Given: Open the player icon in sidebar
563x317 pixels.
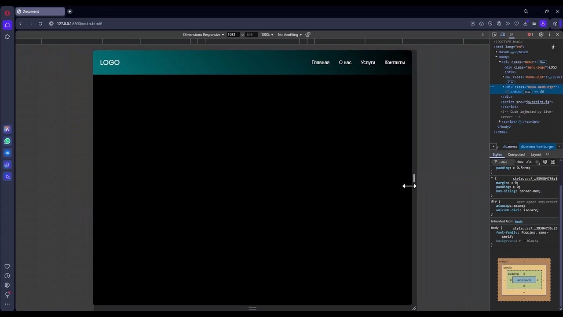Looking at the screenshot, I should (x=7, y=177).
